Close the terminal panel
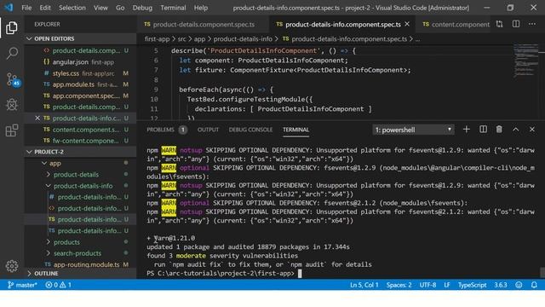 coord(532,130)
